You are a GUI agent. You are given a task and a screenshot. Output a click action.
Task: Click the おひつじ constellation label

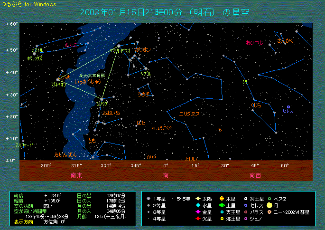254,43
